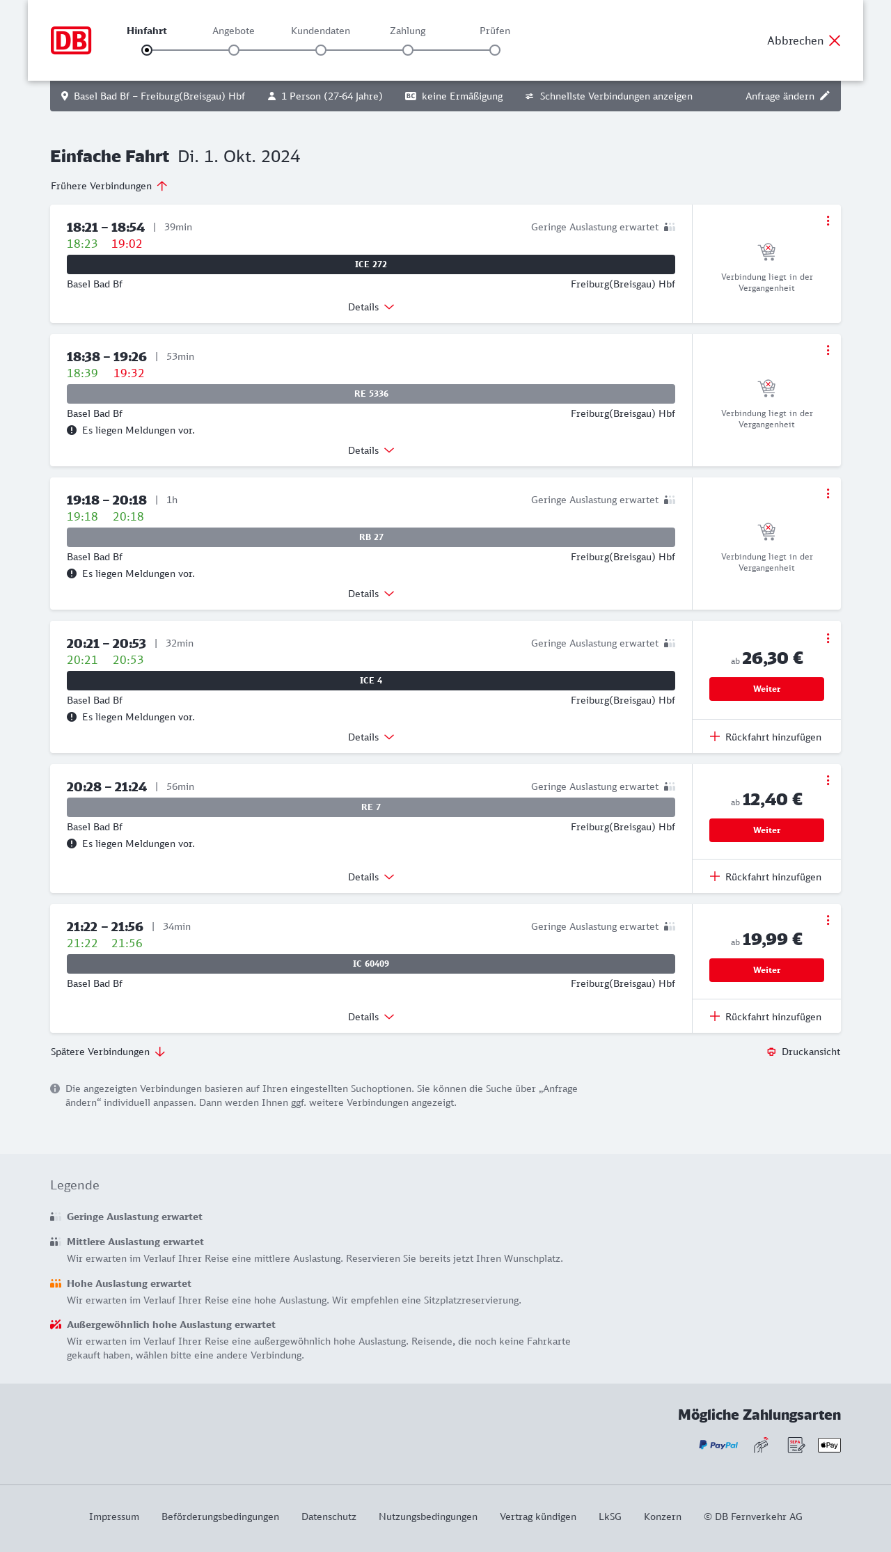
Task: Open three-dot menu for ICE 4 connection
Action: tap(828, 638)
